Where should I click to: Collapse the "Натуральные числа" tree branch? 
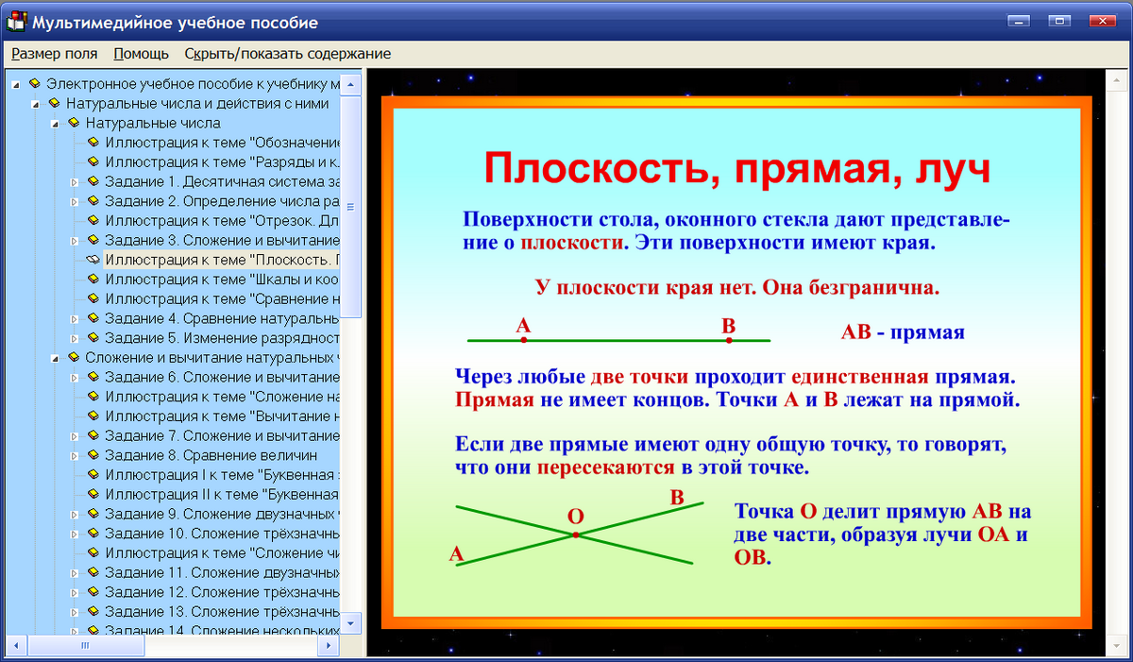coord(55,123)
